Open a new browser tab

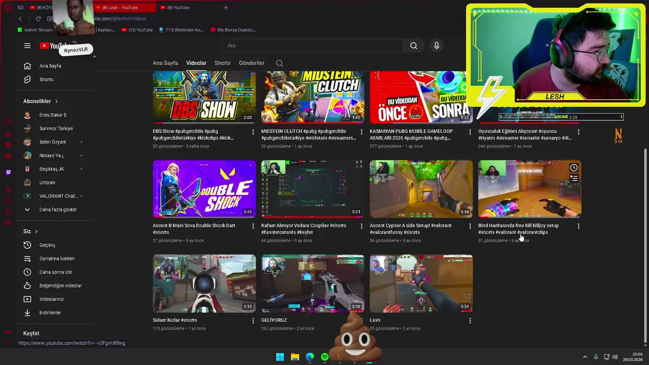[226, 8]
